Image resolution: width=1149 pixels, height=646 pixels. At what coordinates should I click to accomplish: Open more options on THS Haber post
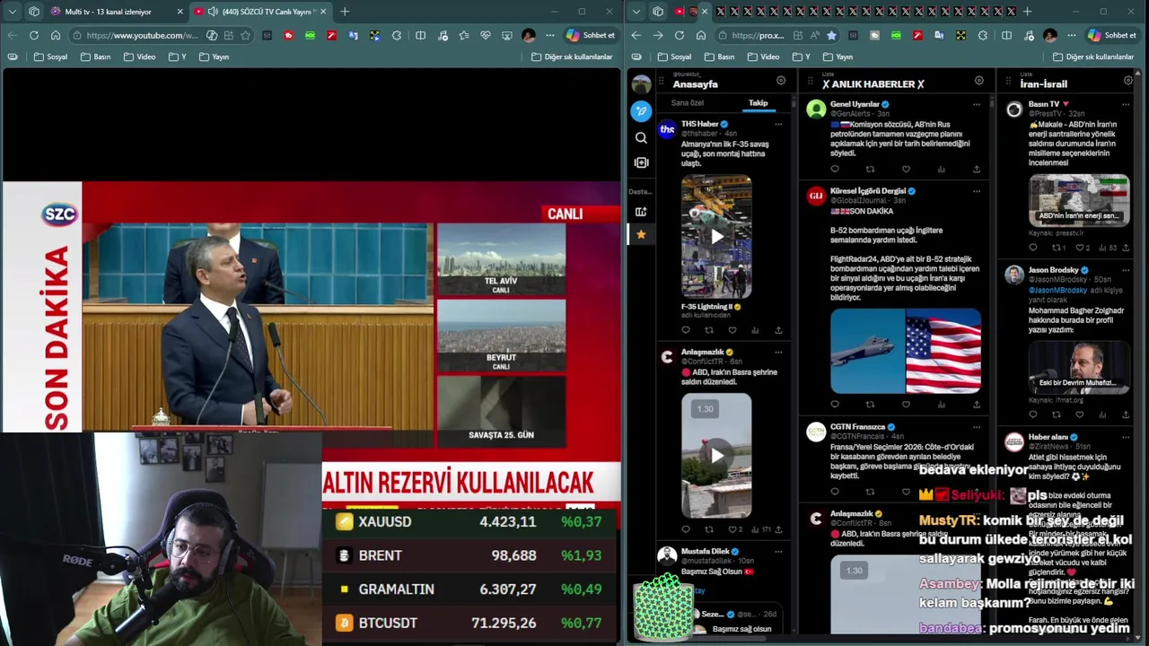pos(778,124)
